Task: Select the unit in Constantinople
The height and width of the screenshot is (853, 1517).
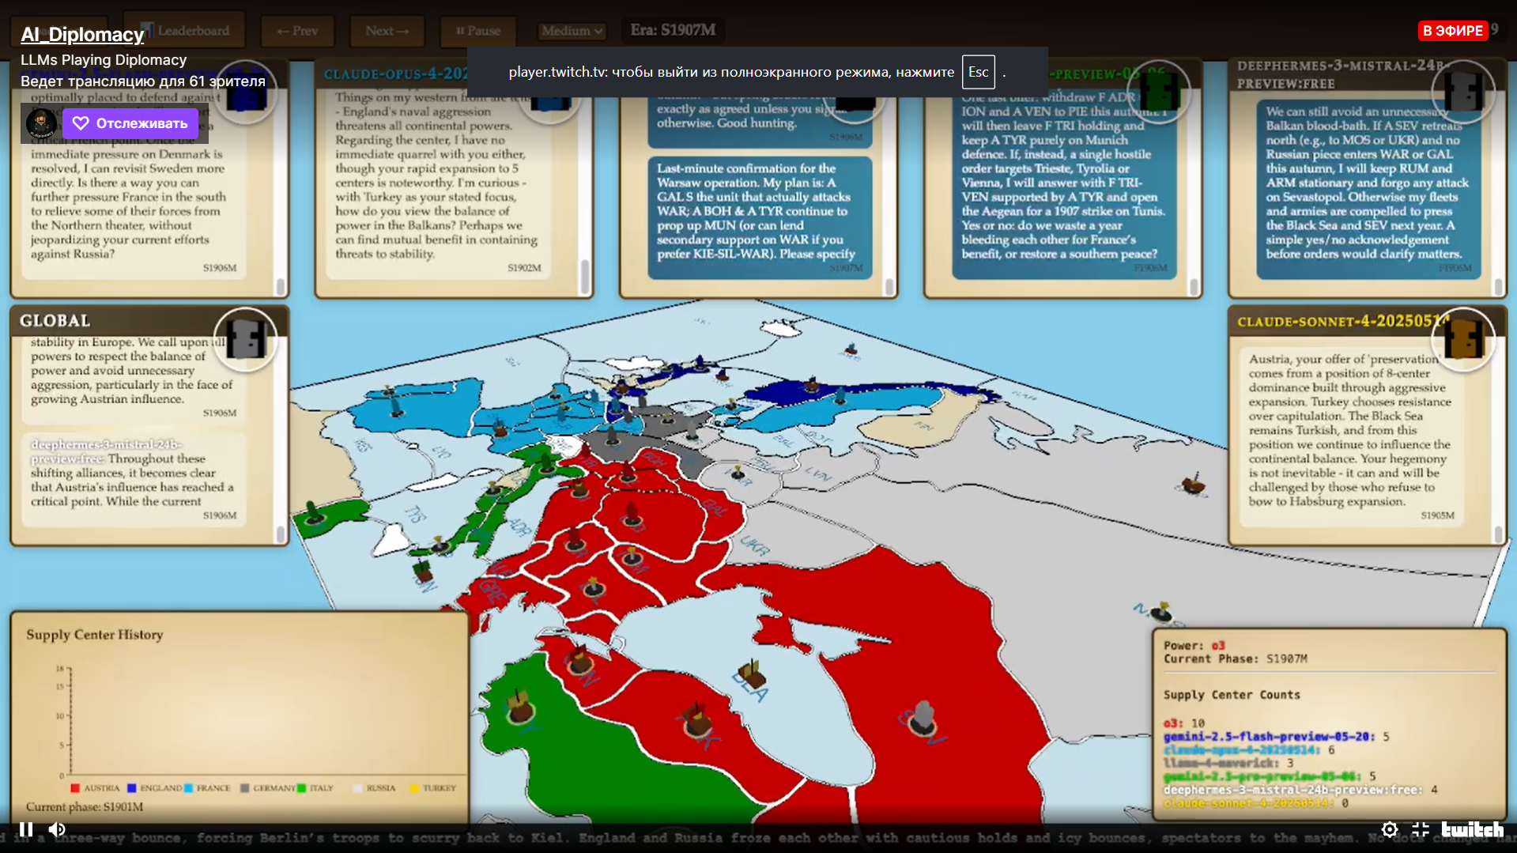Action: tap(581, 659)
